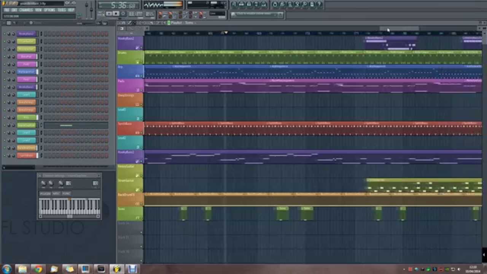Image resolution: width=487 pixels, height=274 pixels.
Task: Click the button beside online news panel
Action: (x=280, y=14)
